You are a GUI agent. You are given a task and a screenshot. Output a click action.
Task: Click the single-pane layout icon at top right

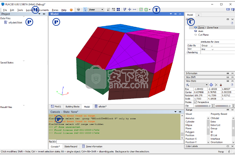coord(228,9)
